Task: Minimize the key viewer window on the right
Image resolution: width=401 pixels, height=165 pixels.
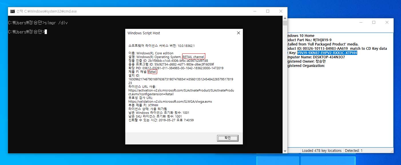Action: tap(361, 22)
